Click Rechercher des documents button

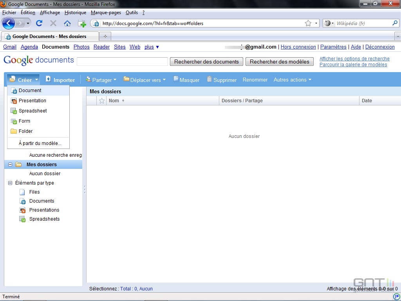click(206, 62)
